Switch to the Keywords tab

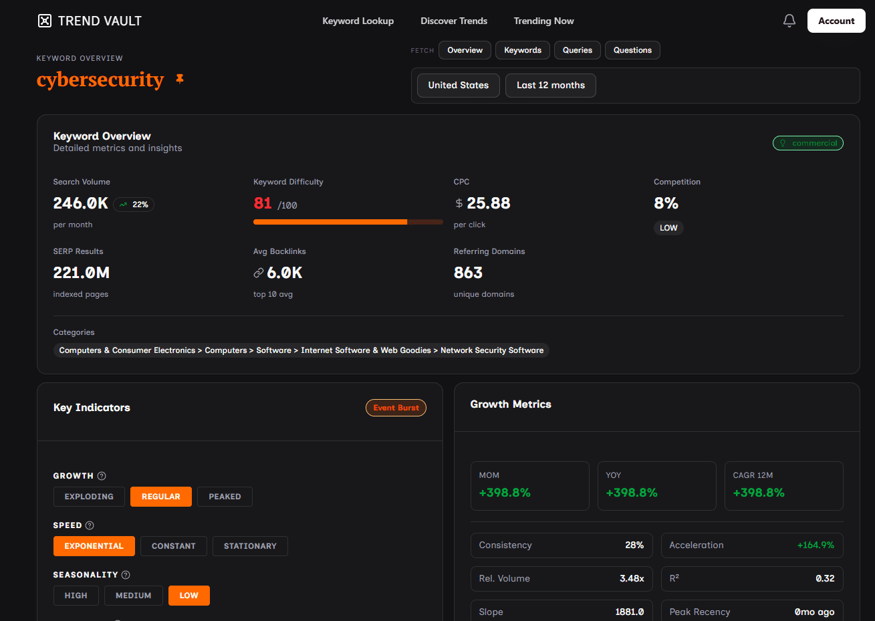(523, 50)
